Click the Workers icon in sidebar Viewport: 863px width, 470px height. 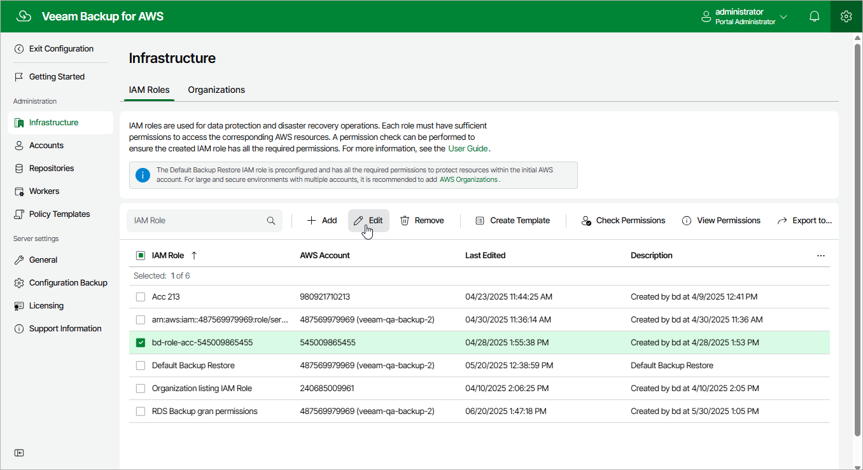click(x=19, y=191)
